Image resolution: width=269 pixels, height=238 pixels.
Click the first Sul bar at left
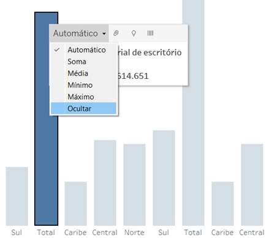17,196
